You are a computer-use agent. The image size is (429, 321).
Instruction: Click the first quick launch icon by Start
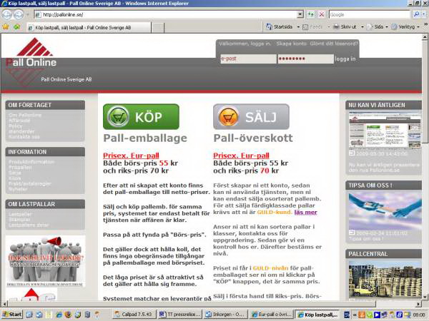coord(29,315)
